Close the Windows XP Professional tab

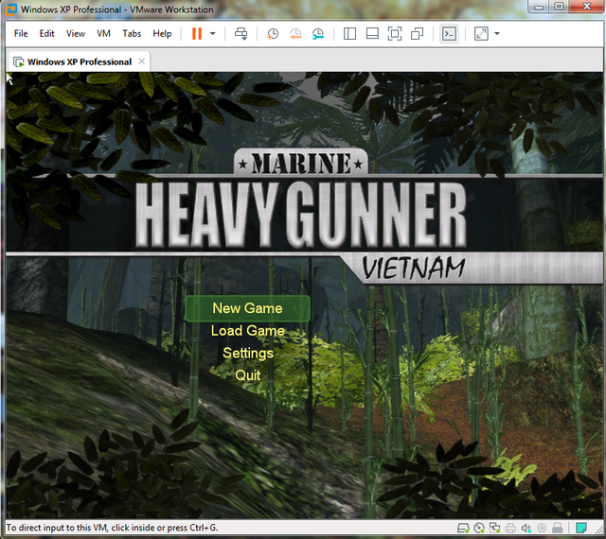point(142,61)
